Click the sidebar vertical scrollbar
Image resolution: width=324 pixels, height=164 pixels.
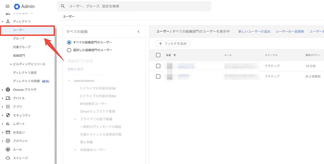pyautogui.click(x=55, y=96)
